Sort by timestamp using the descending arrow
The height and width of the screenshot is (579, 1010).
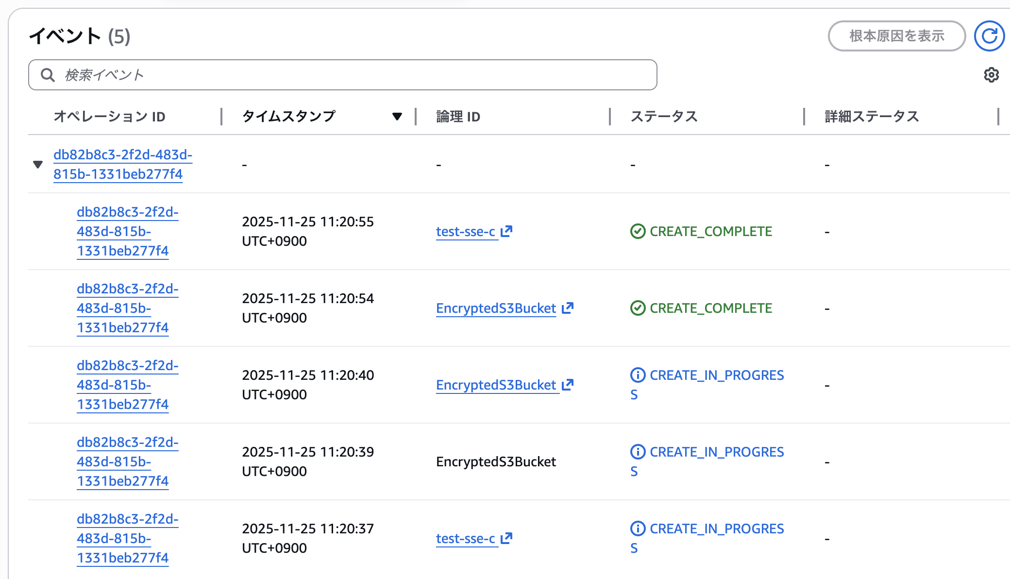397,117
